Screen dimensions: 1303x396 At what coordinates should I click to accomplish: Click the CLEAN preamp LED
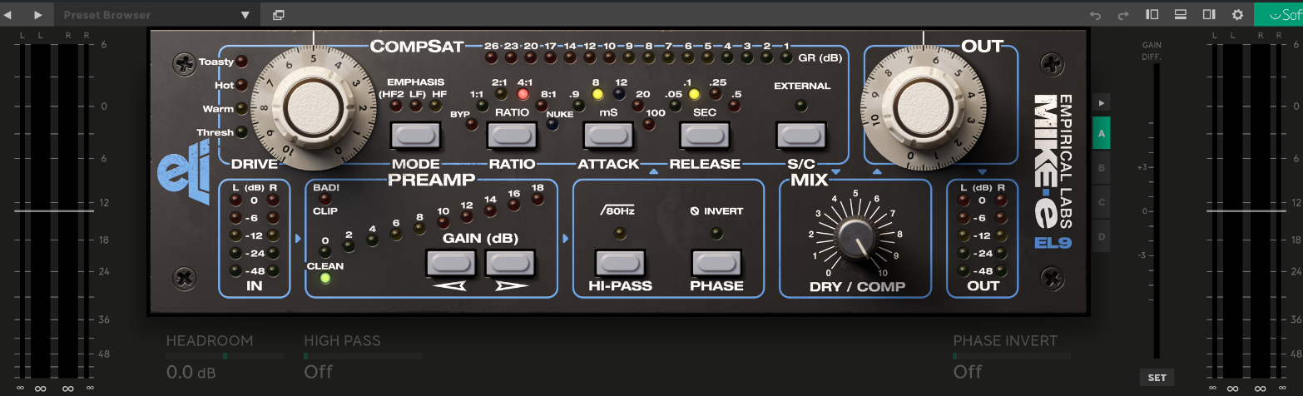click(x=325, y=278)
